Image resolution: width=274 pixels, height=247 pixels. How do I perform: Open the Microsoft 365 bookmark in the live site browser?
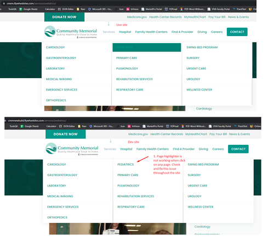click(x=100, y=9)
